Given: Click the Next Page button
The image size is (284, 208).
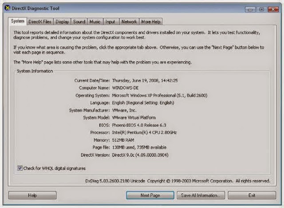Looking at the screenshot, I should (x=150, y=195).
